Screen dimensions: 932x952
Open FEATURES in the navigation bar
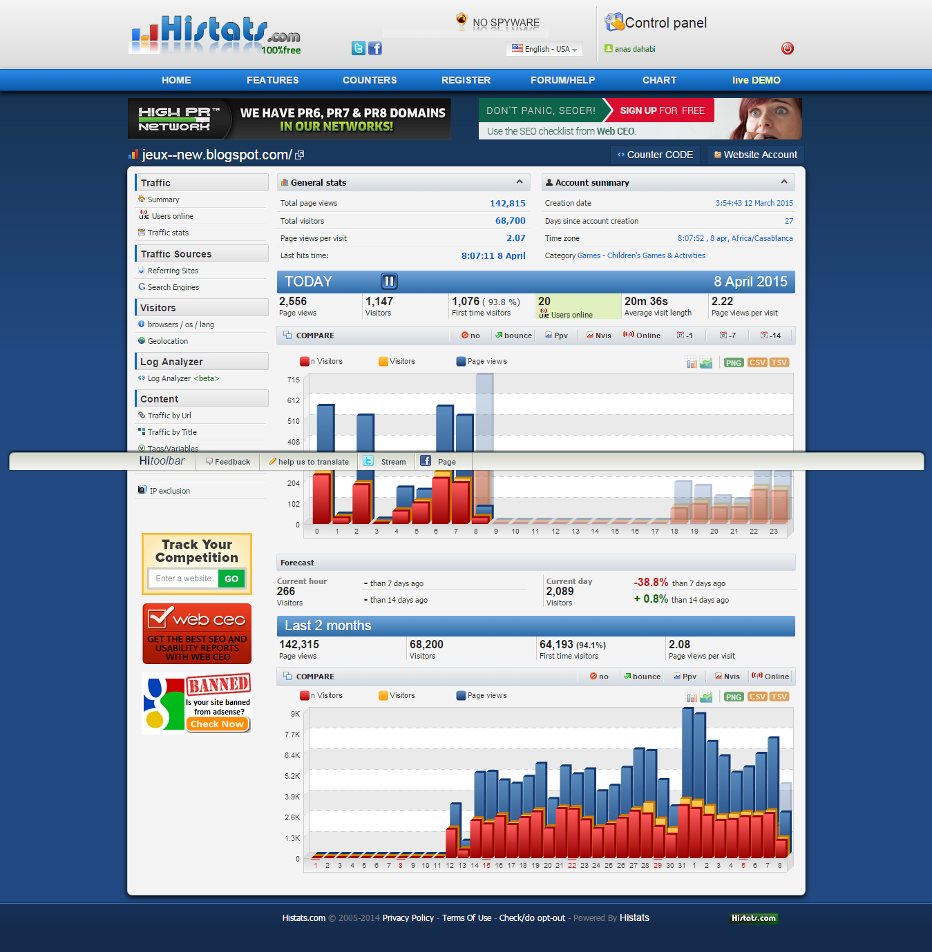click(273, 80)
